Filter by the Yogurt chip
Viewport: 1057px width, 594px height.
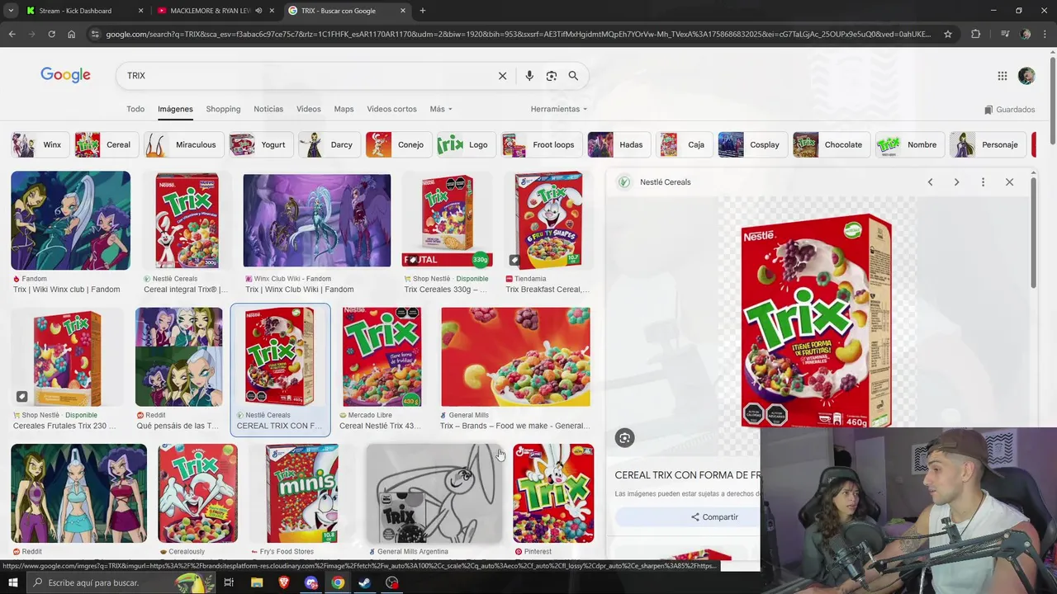[x=259, y=144]
